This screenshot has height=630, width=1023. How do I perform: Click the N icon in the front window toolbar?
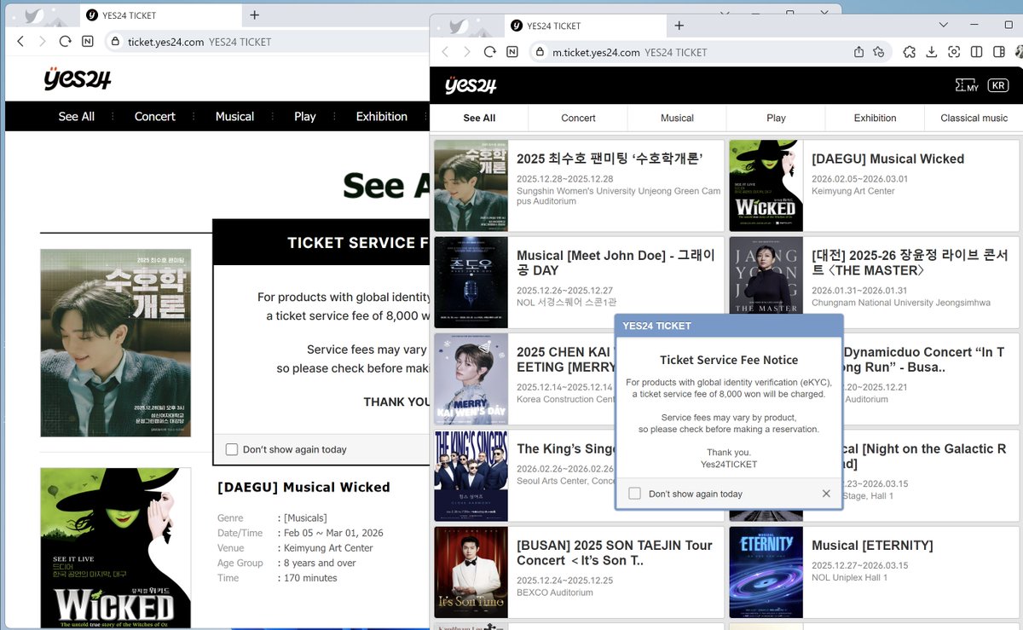(x=511, y=52)
